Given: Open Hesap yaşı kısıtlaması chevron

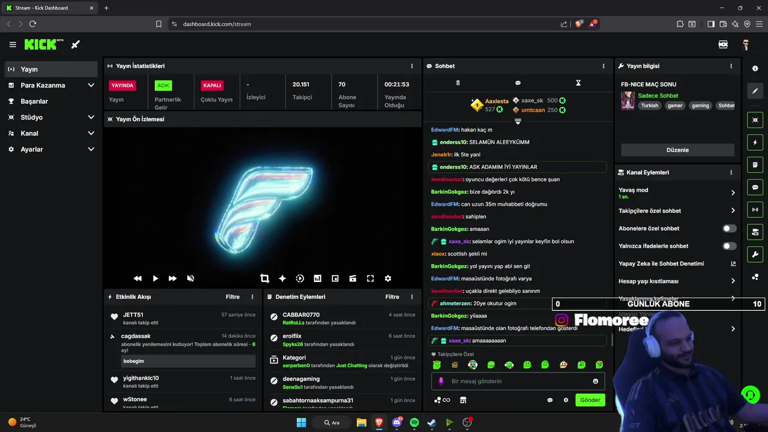Looking at the screenshot, I should [x=733, y=281].
